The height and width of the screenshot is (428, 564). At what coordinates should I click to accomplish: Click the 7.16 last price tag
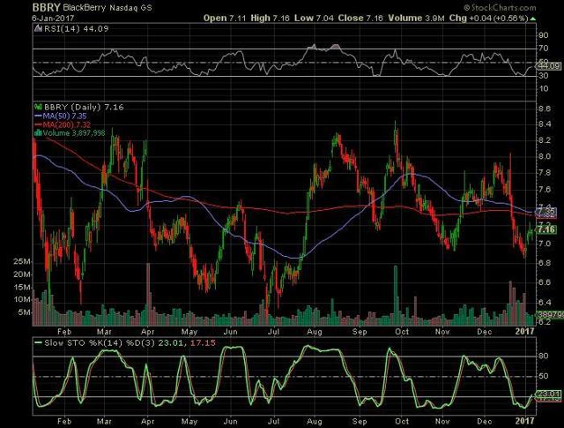[546, 229]
